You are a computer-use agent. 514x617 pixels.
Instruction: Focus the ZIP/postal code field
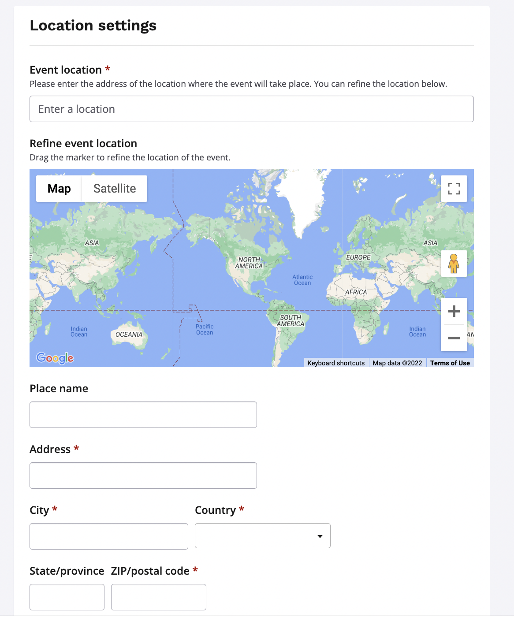click(158, 597)
